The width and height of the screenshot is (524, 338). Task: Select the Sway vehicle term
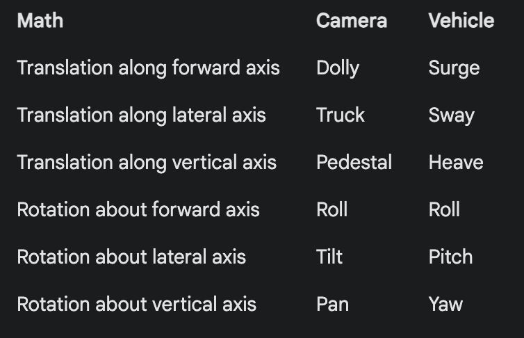[452, 116]
